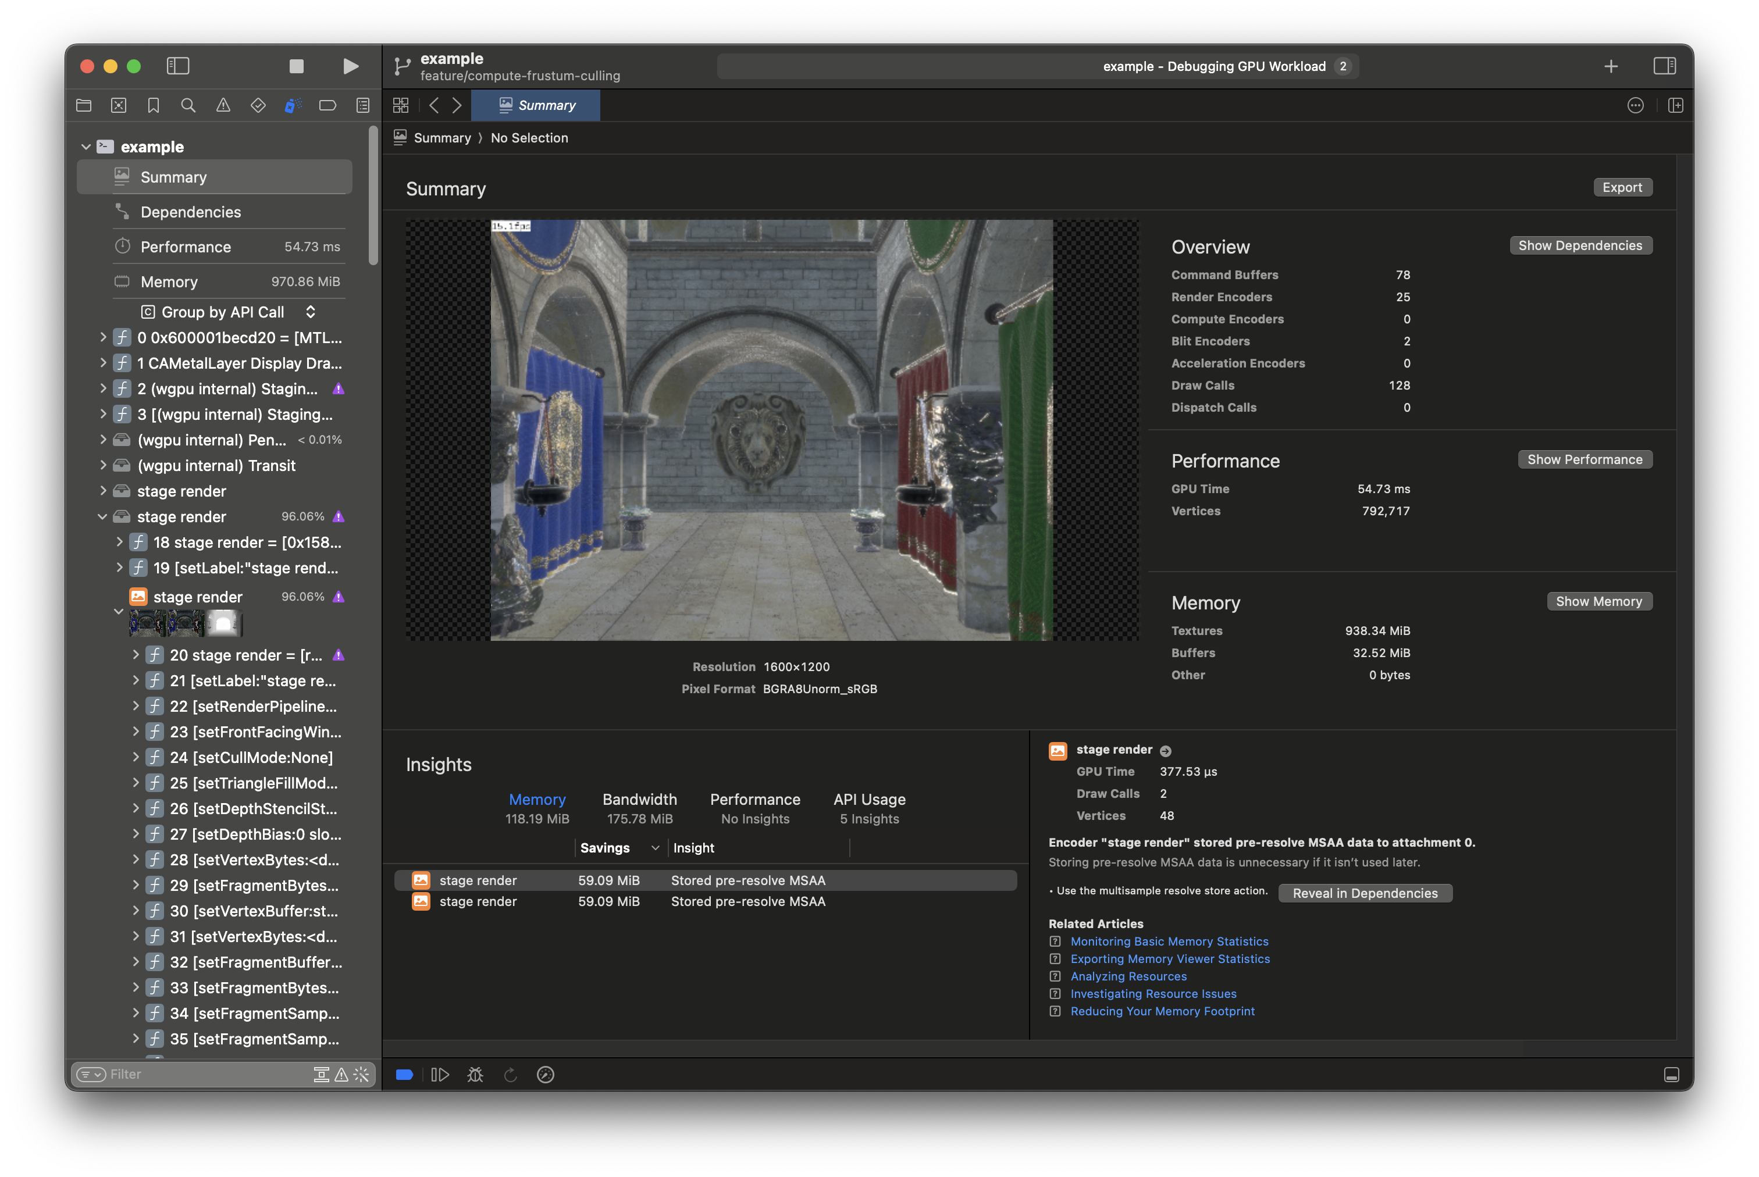The image size is (1759, 1177).
Task: Switch to API Usage insights tab
Action: 870,808
